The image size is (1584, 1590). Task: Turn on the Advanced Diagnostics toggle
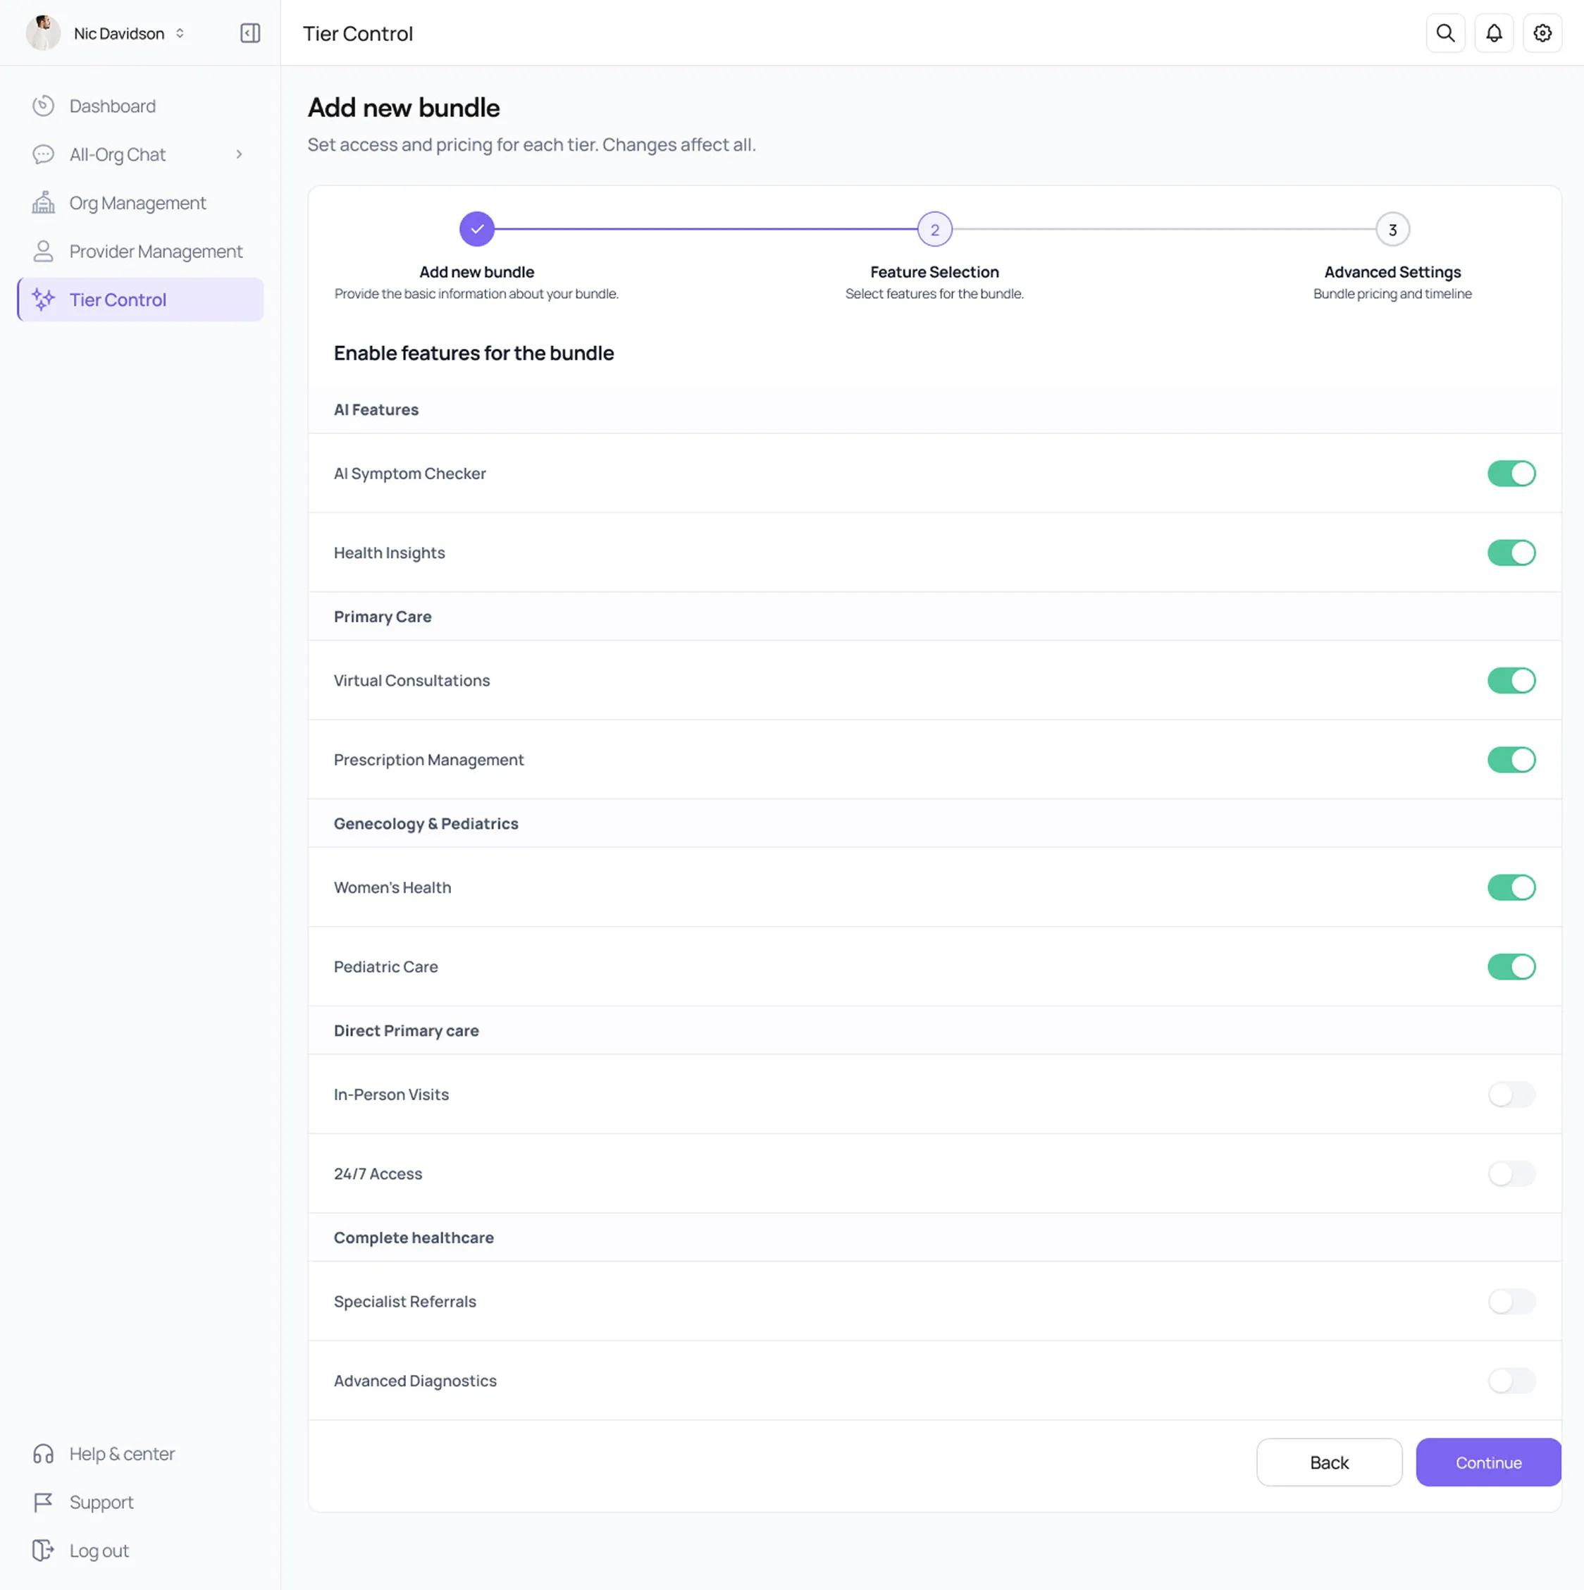click(1511, 1381)
